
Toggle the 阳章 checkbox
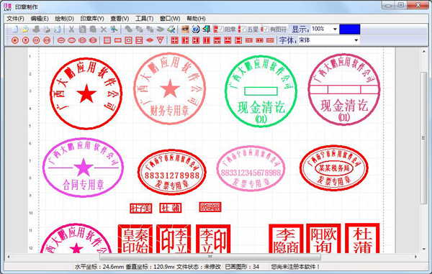tap(221, 29)
